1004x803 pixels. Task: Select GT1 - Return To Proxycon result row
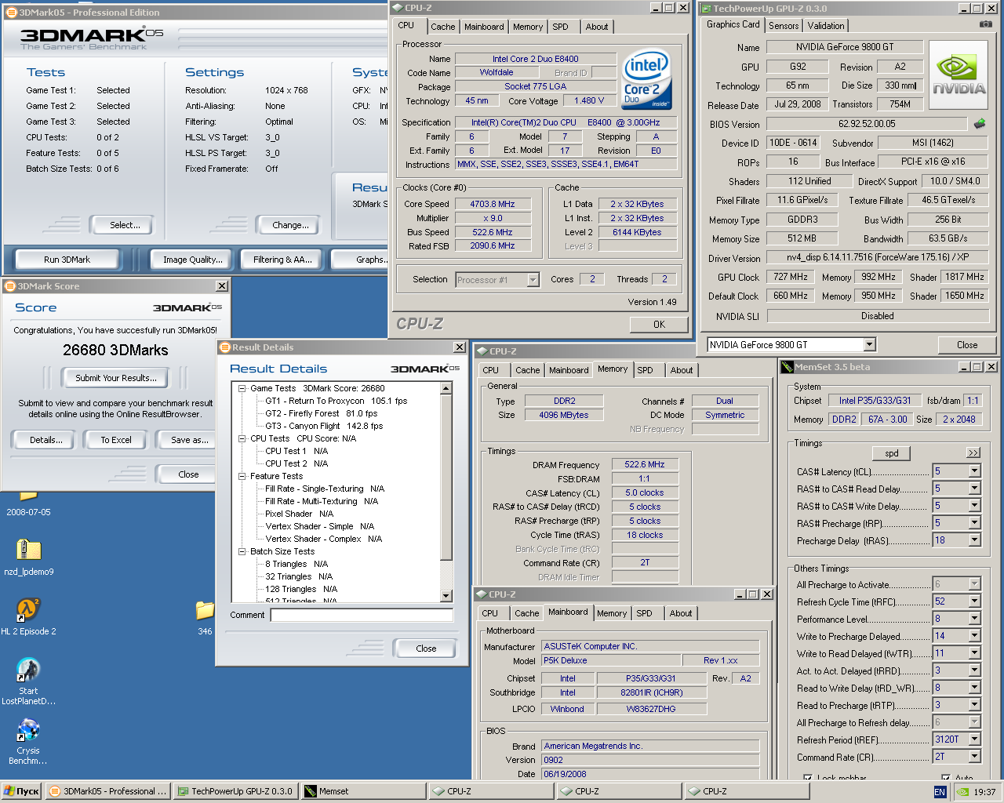coord(336,401)
